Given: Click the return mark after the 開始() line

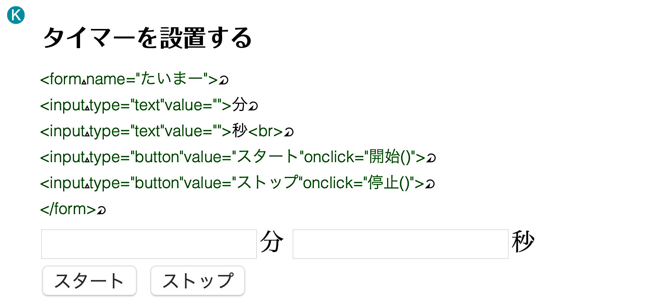Looking at the screenshot, I should click(x=431, y=158).
